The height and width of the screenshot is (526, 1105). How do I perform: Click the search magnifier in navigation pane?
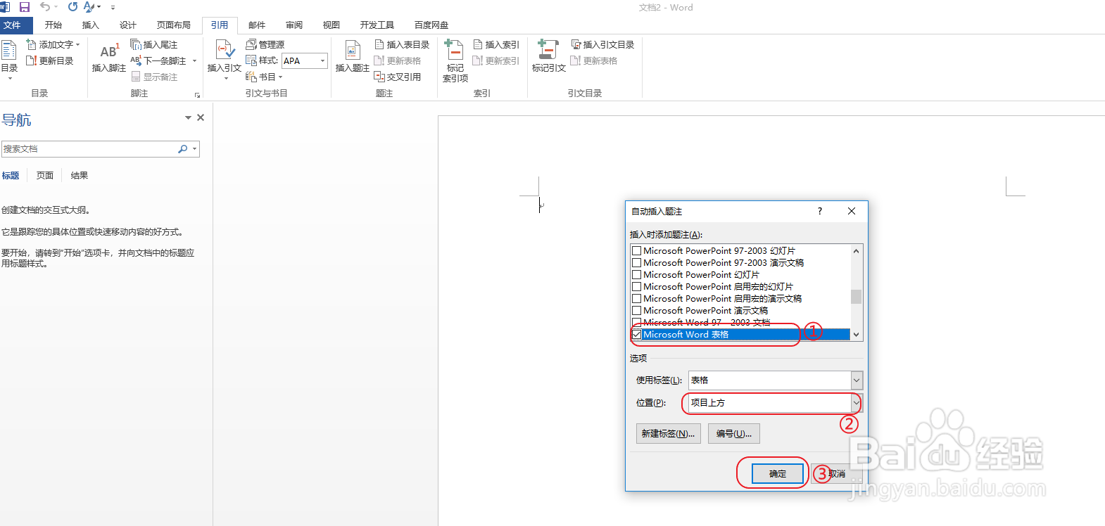coord(182,149)
